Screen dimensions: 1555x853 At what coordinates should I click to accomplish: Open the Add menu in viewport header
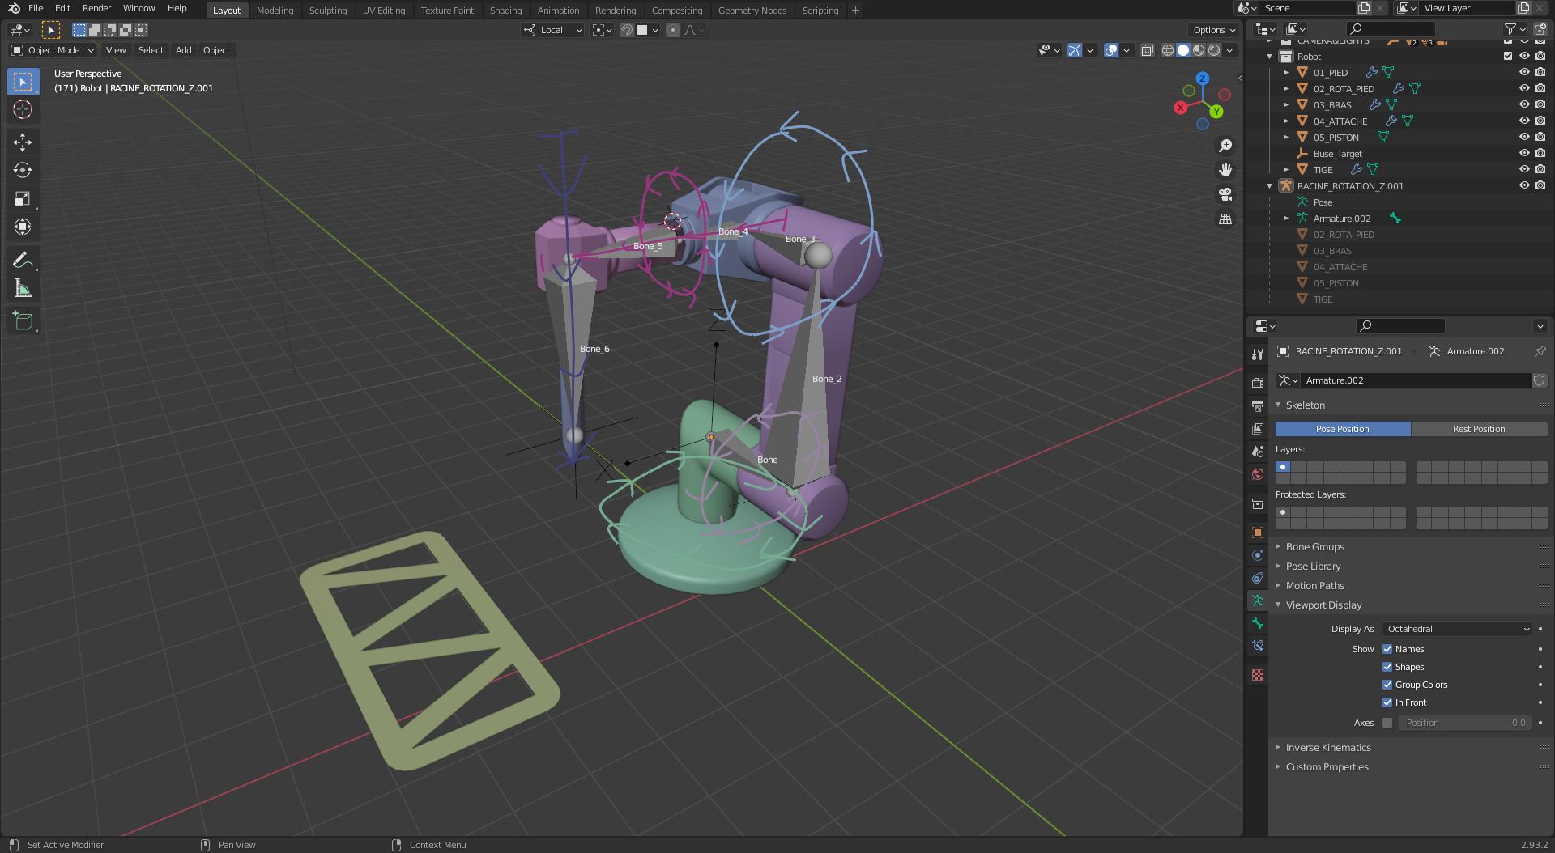coord(184,50)
